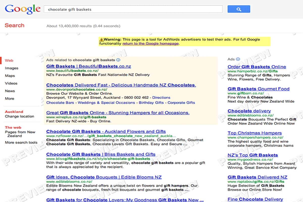Screen dimensions: 303x202
Task: Switch to Videos results
Action: click(11, 83)
